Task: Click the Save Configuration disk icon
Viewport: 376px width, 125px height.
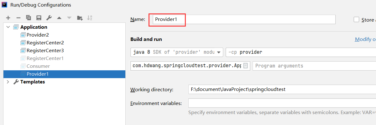Action: click(39, 18)
